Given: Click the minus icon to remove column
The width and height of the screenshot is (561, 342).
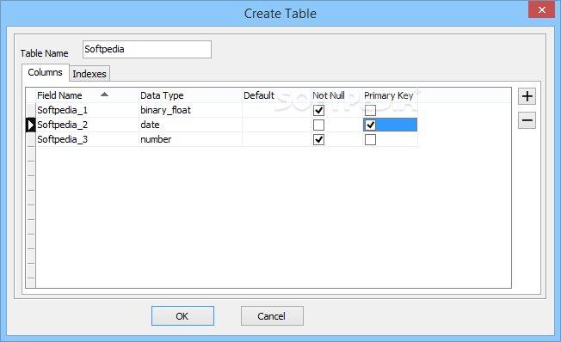Looking at the screenshot, I should coord(527,120).
